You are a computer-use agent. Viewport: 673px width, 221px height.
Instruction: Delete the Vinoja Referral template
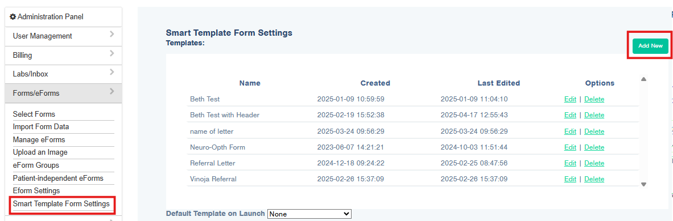pos(594,179)
